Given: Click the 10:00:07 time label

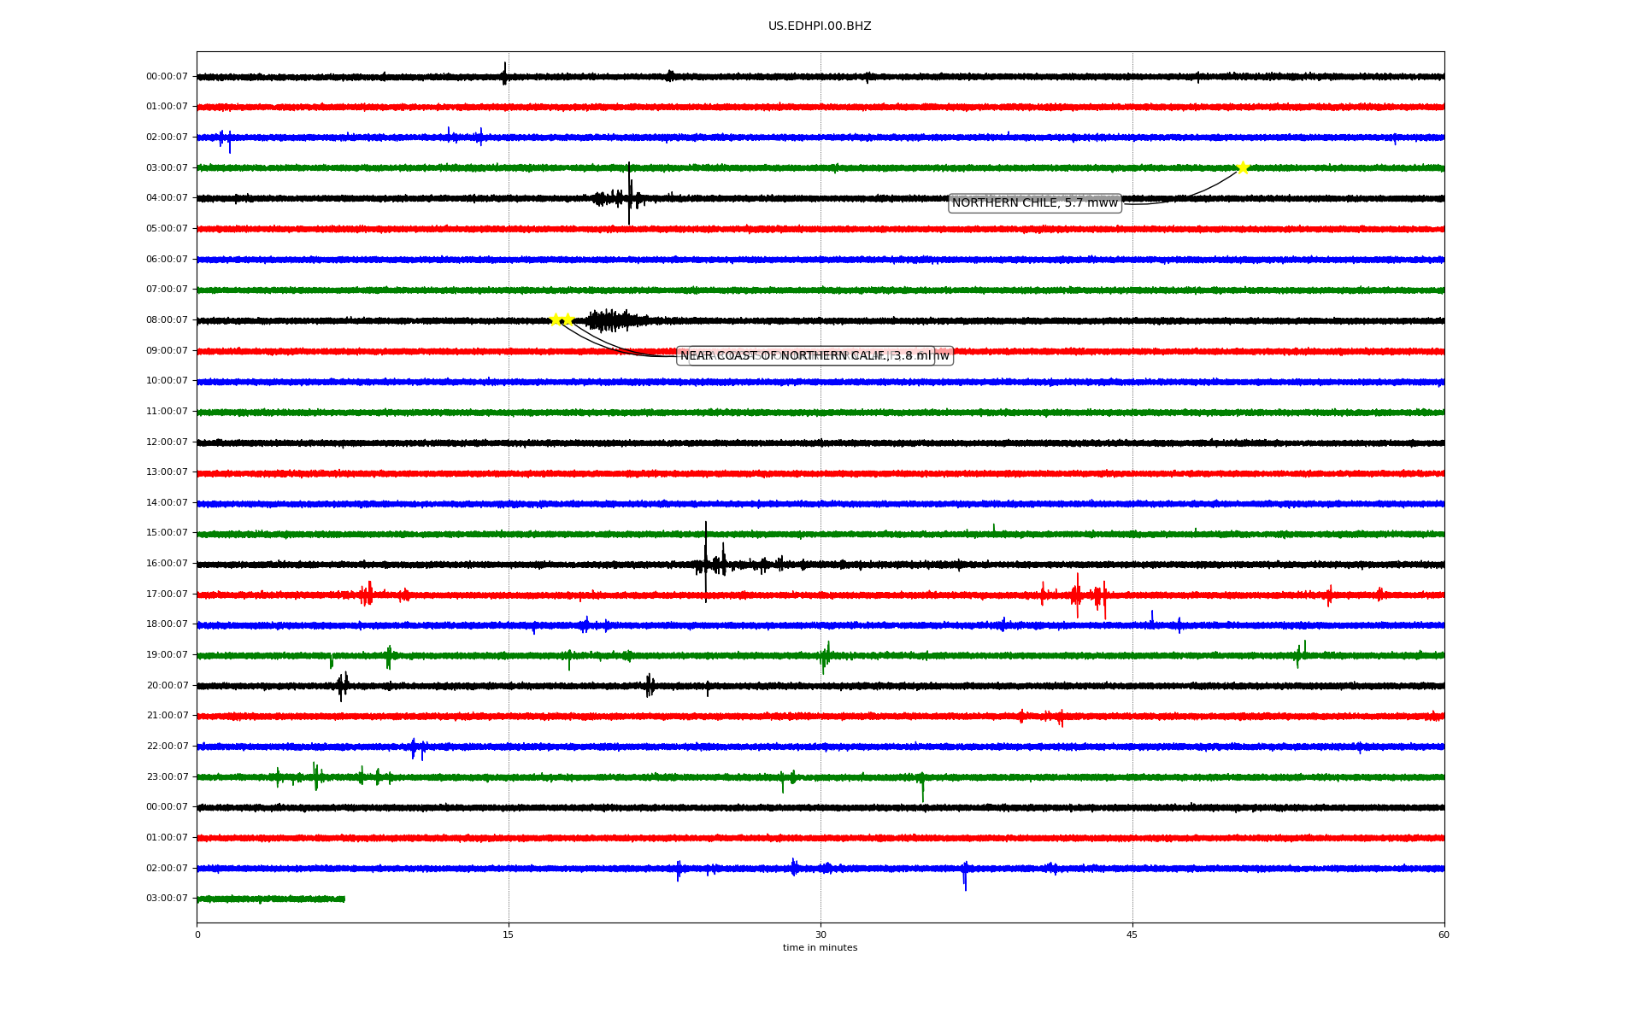Looking at the screenshot, I should click(167, 381).
